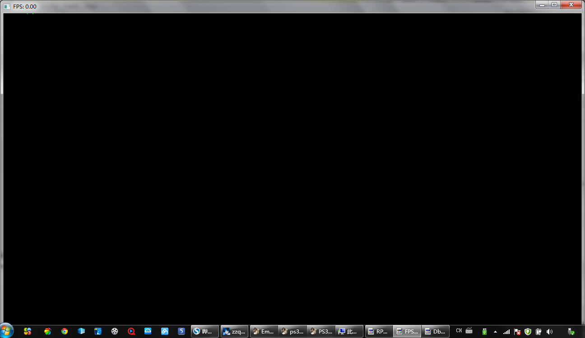Switch to the 'RP...' taskbar window
The height and width of the screenshot is (338, 585).
379,331
